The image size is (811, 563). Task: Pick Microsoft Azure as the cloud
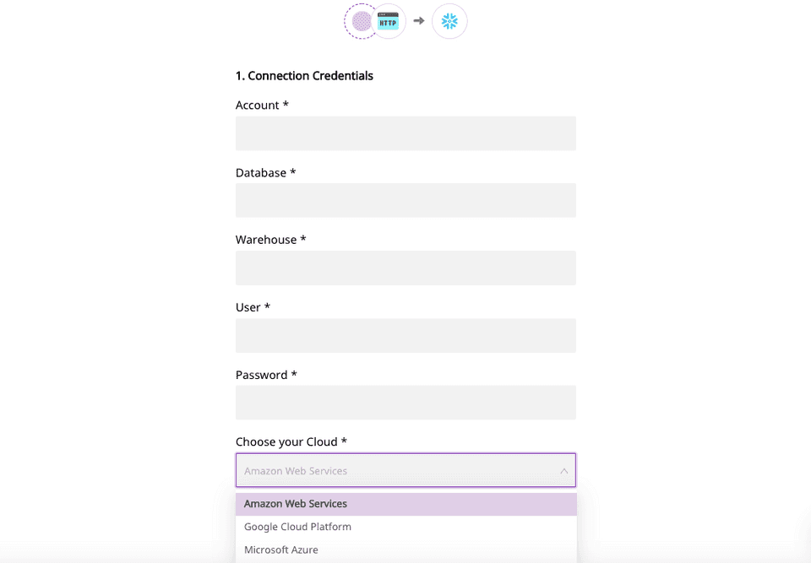click(x=281, y=549)
